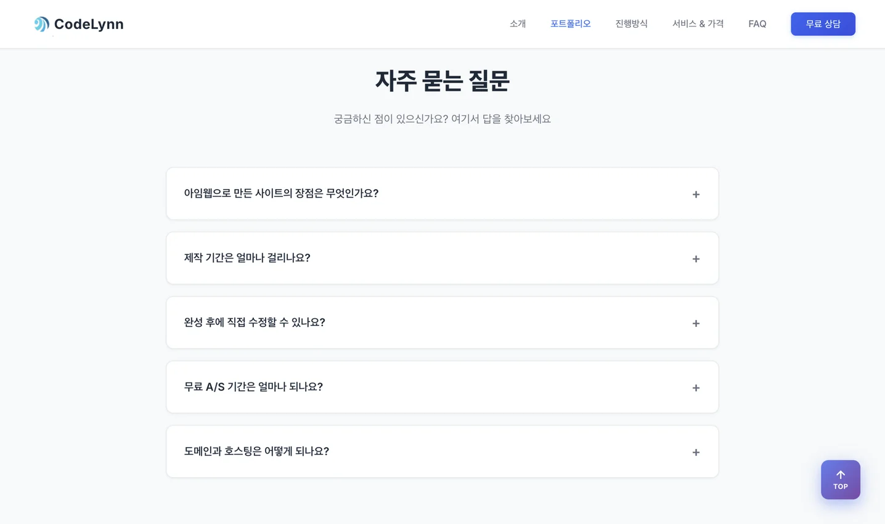Click the CodeLynn brand name text

pos(89,23)
